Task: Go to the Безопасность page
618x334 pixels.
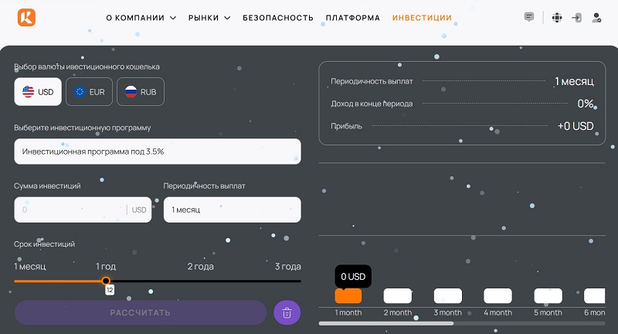Action: click(x=278, y=18)
